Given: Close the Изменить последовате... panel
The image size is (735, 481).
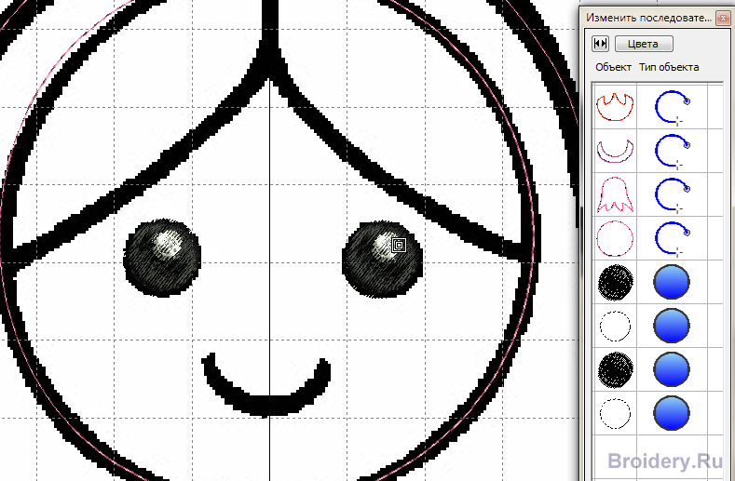Looking at the screenshot, I should [723, 18].
